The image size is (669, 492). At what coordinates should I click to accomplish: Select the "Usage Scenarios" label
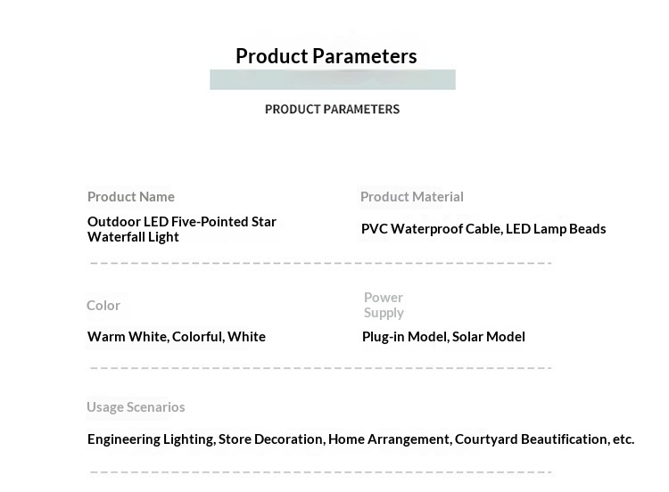136,407
